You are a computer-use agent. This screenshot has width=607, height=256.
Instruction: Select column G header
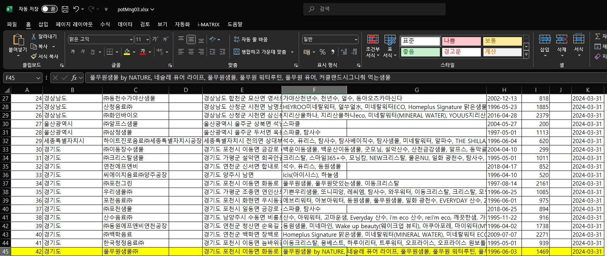[417, 90]
